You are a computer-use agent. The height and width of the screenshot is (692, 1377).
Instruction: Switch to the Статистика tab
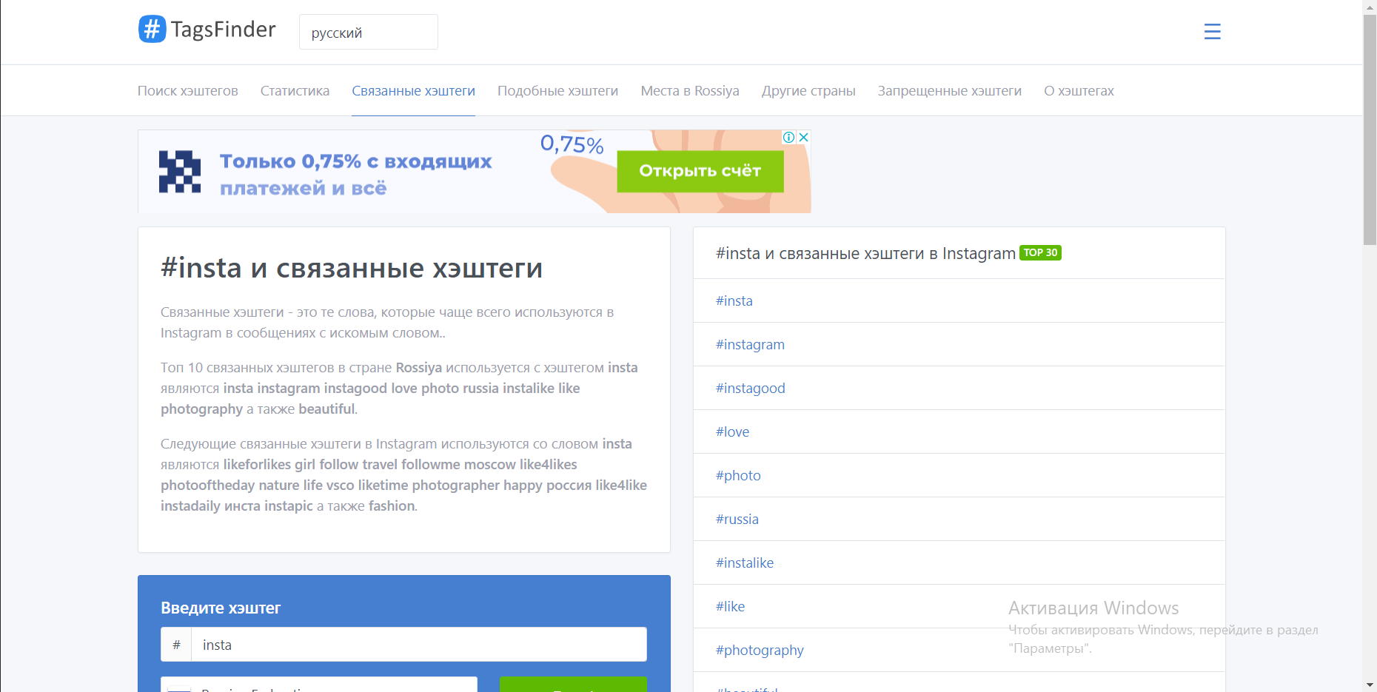tap(295, 90)
